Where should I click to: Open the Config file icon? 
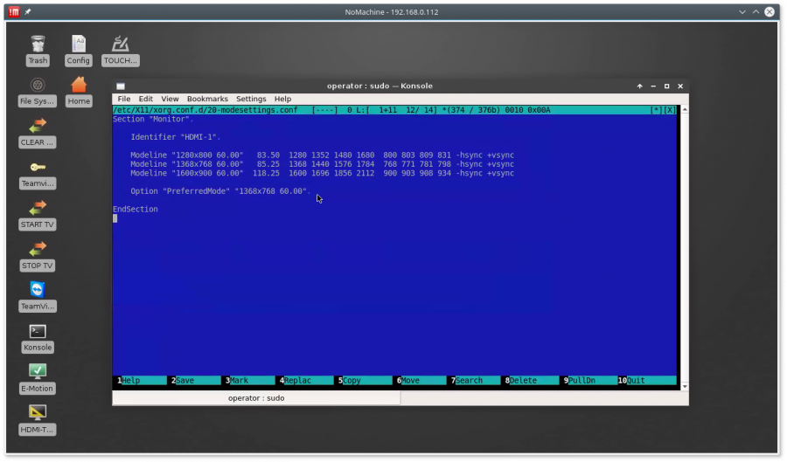click(79, 46)
